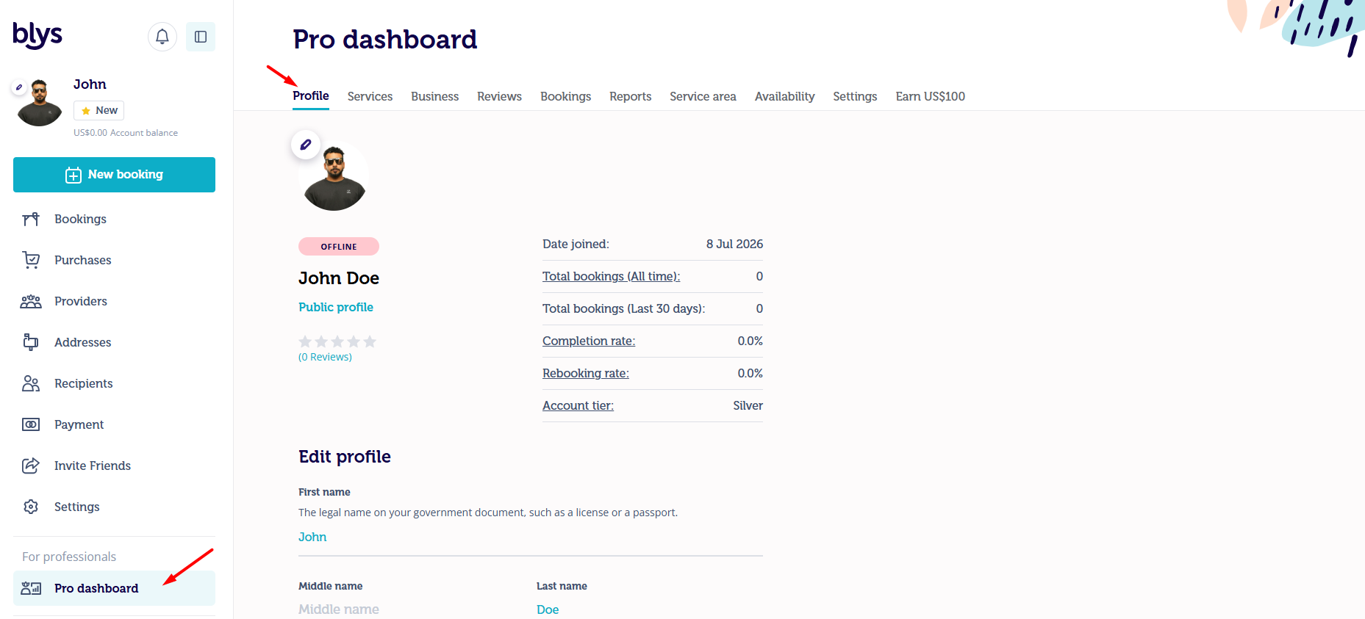This screenshot has width=1365, height=619.
Task: Click Total bookings (All time) link
Action: (611, 276)
